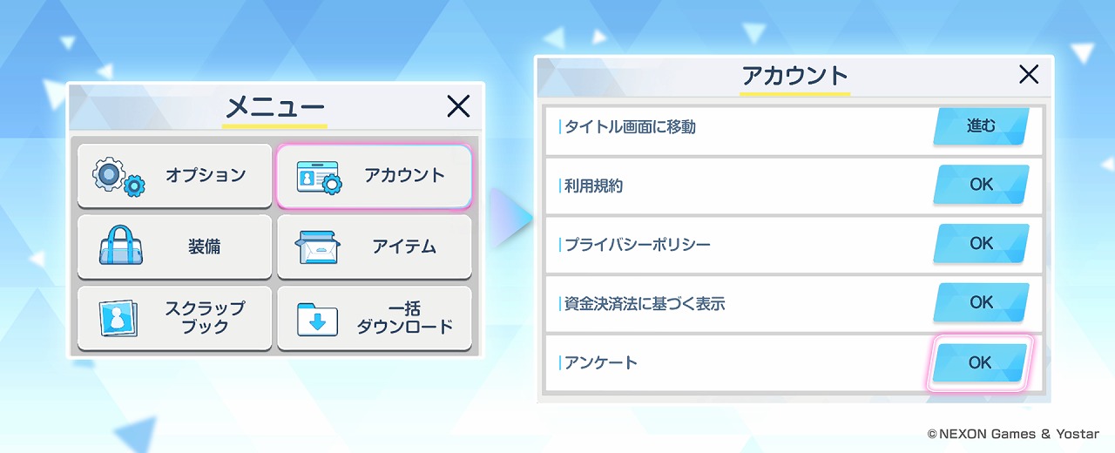The image size is (1115, 453).
Task: Close the メニュー window with X
Action: (458, 106)
